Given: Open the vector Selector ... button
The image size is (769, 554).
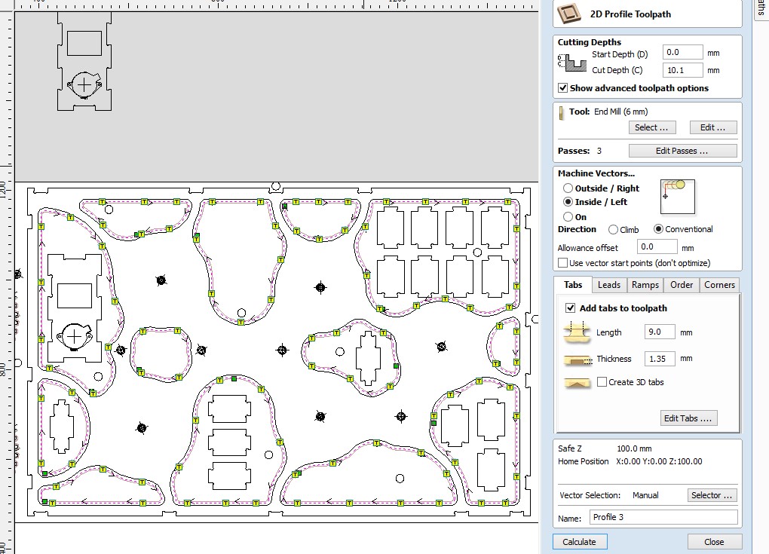Looking at the screenshot, I should [x=712, y=495].
